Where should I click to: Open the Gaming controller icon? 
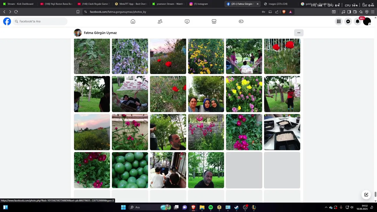click(x=241, y=21)
